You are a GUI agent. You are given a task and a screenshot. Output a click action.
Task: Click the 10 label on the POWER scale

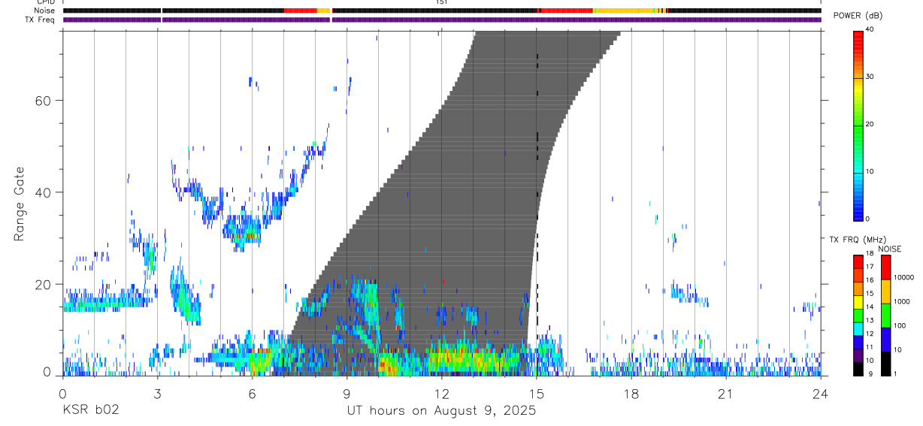click(870, 171)
